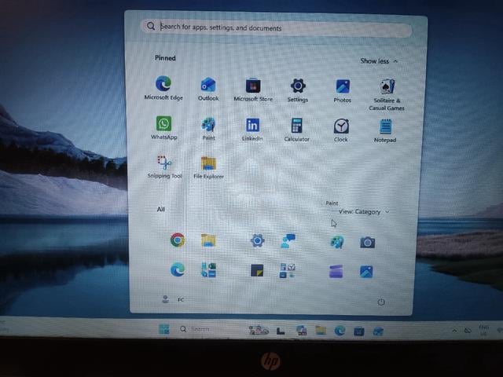The image size is (503, 377).
Task: Open the purple Clipchamp icon in All
Action: click(x=336, y=271)
